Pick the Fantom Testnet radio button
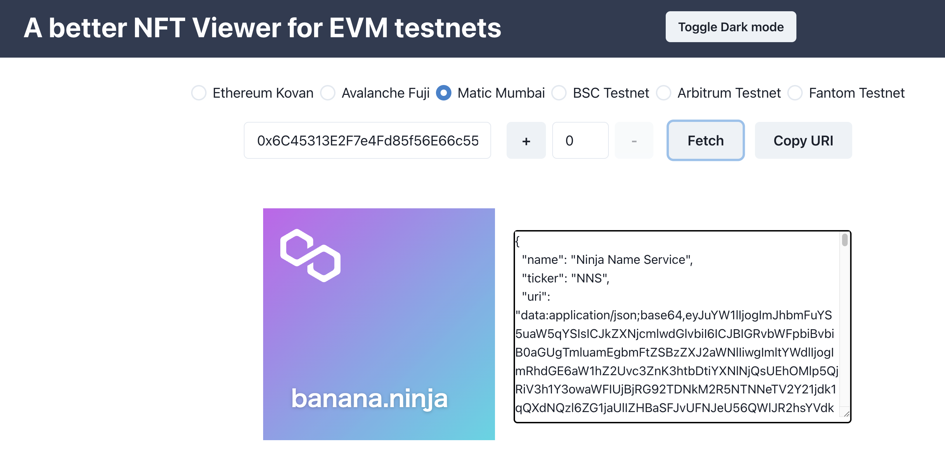 [x=795, y=93]
